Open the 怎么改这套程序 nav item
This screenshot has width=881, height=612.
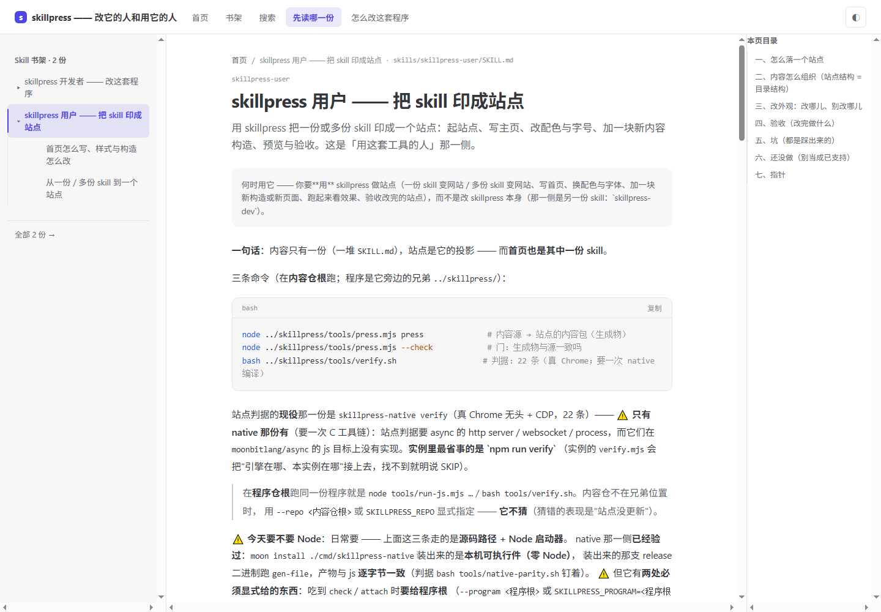pos(380,18)
